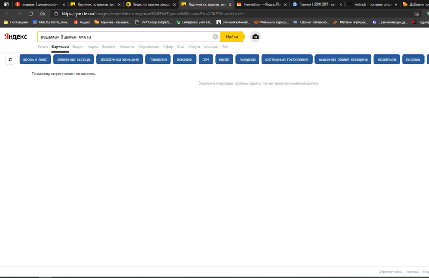
Task: Select the Картинки section
Action: click(60, 47)
